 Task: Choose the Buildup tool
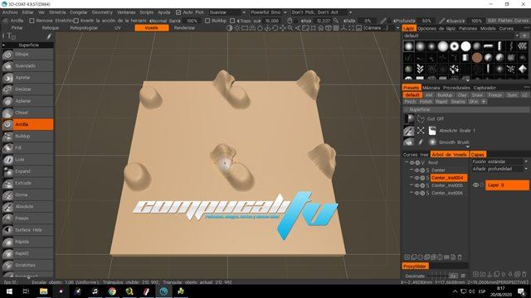click(x=27, y=136)
